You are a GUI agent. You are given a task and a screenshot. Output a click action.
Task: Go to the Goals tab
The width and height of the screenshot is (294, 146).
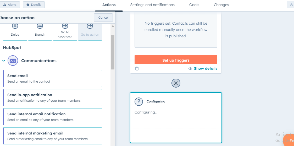pos(194,5)
